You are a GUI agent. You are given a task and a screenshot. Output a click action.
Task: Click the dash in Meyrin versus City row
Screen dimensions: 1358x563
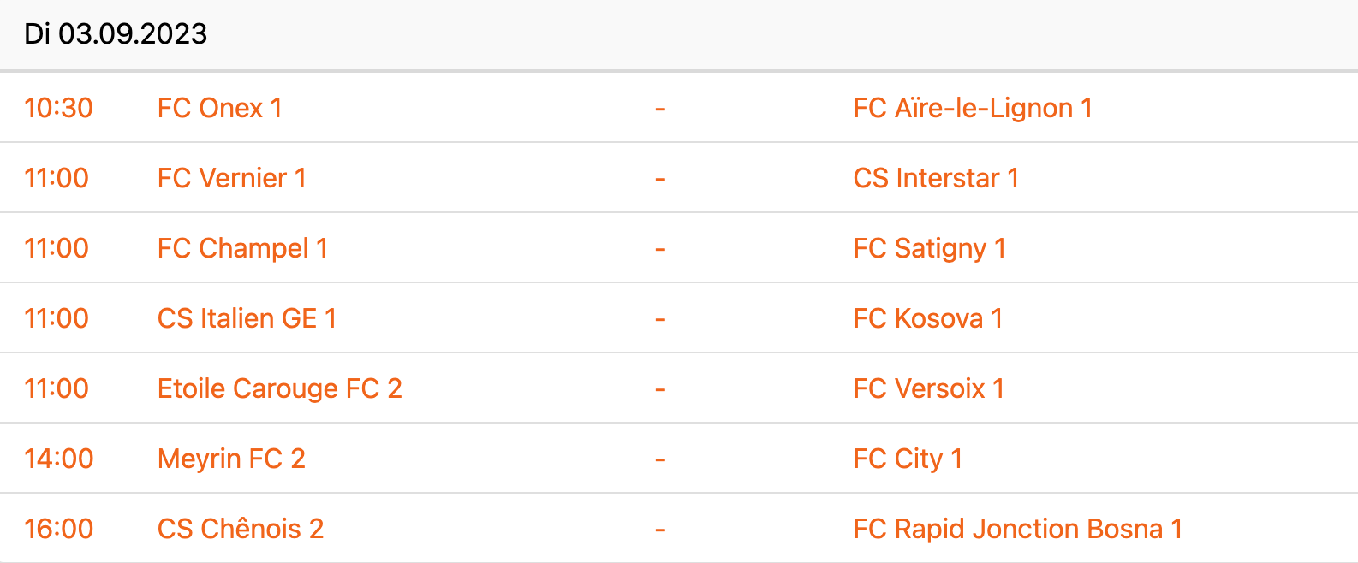tap(660, 459)
